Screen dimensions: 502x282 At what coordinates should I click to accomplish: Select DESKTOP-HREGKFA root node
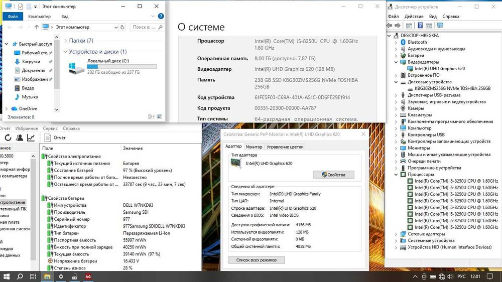(419, 36)
